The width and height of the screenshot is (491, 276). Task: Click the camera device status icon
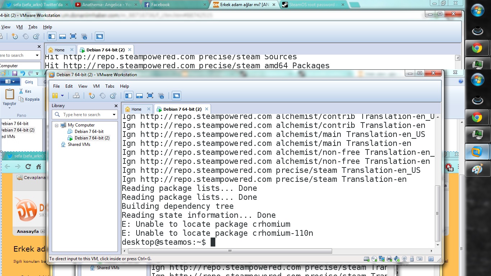point(420,259)
